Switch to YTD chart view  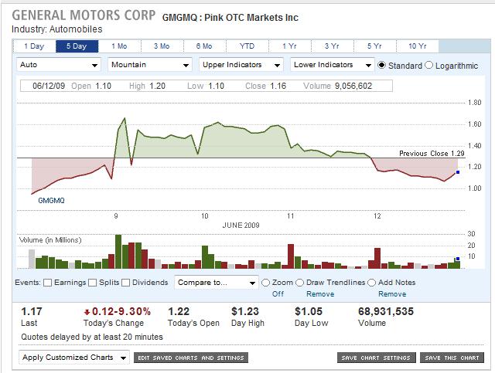pos(247,46)
